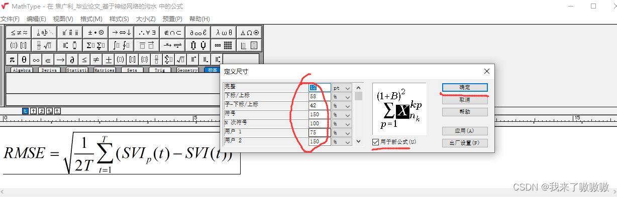The width and height of the screenshot is (617, 197).
Task: Open the 文件(F) menu
Action: coord(10,19)
